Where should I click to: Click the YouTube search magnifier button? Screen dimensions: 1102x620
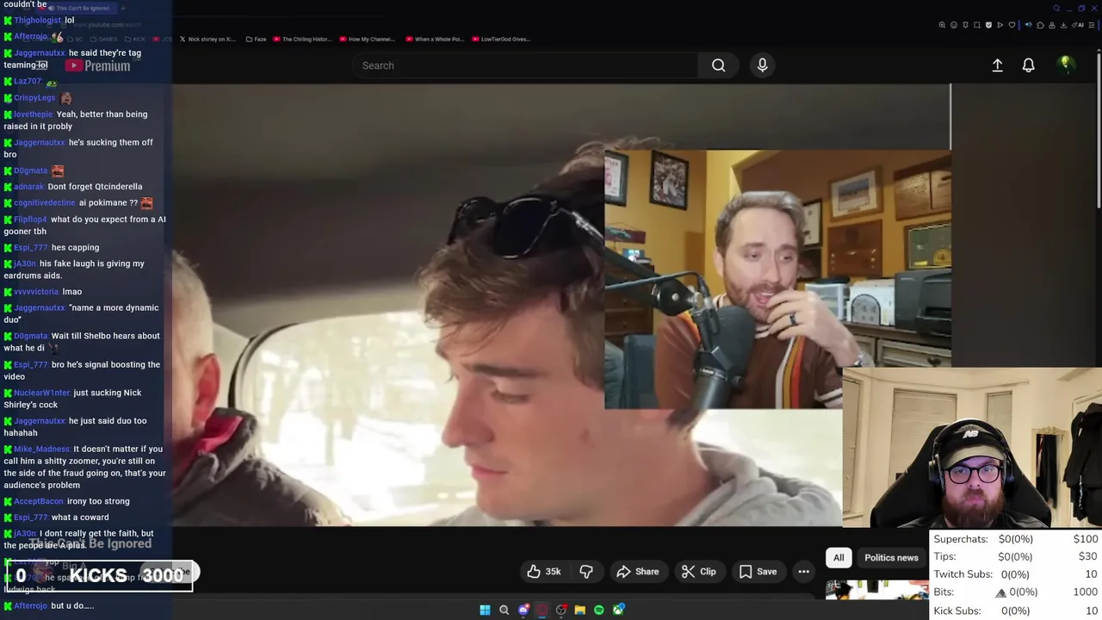coord(718,65)
